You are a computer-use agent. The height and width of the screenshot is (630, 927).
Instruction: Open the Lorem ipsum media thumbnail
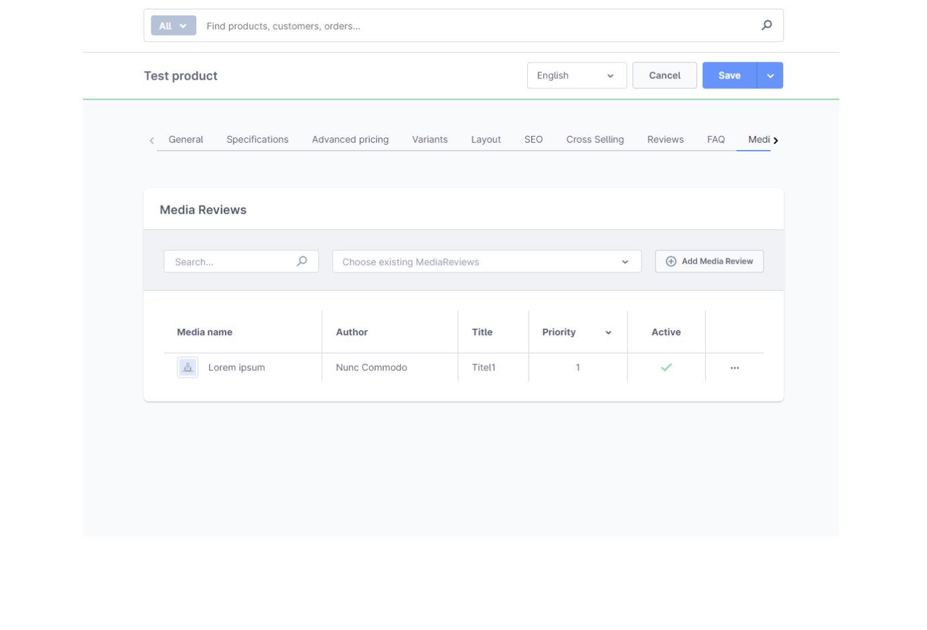click(x=188, y=368)
